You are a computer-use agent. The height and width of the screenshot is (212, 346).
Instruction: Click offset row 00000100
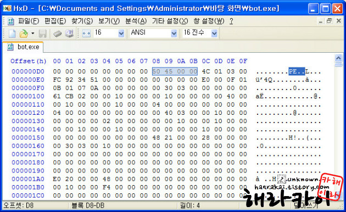(28, 96)
